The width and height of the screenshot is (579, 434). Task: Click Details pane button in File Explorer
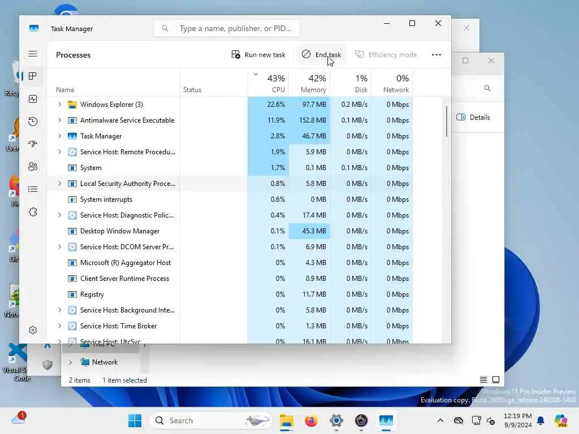473,118
